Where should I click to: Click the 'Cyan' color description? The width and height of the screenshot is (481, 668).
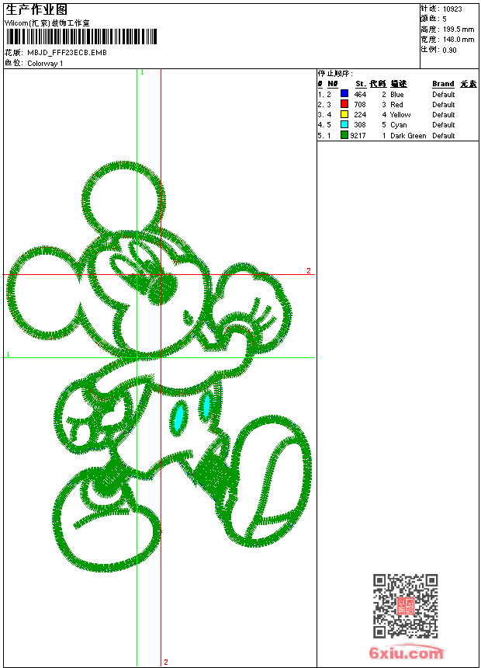coord(399,125)
